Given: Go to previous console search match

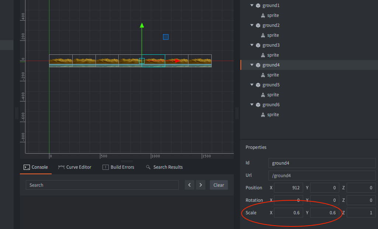Looking at the screenshot, I should 189,185.
